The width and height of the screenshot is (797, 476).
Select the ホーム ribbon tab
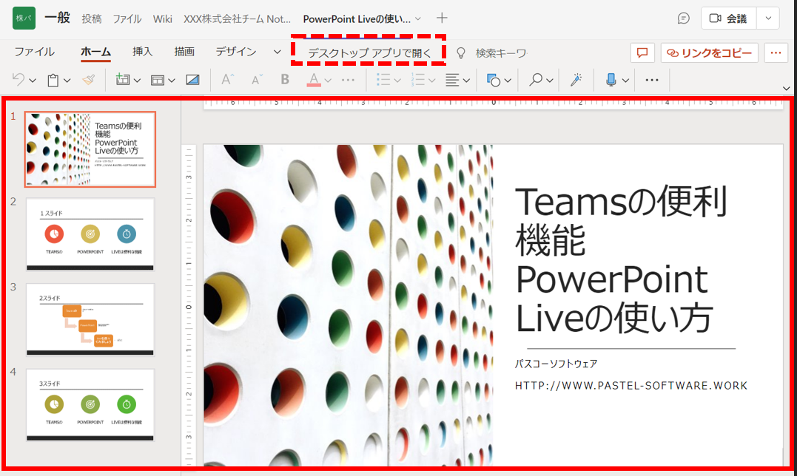click(x=95, y=52)
